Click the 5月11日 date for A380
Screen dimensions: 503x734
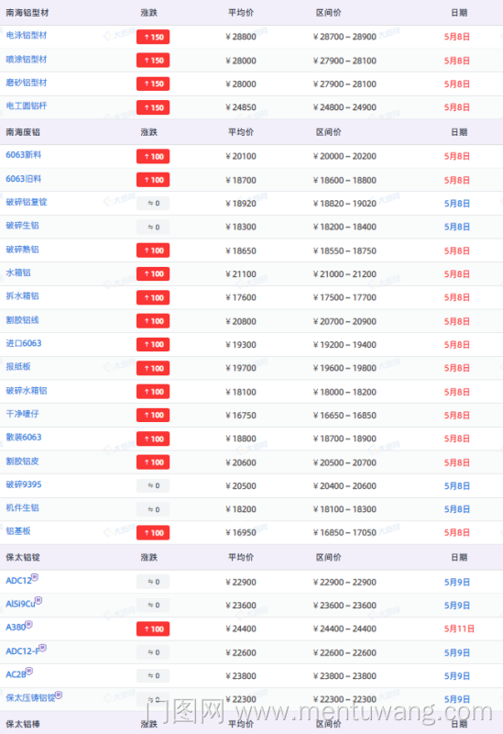click(459, 628)
